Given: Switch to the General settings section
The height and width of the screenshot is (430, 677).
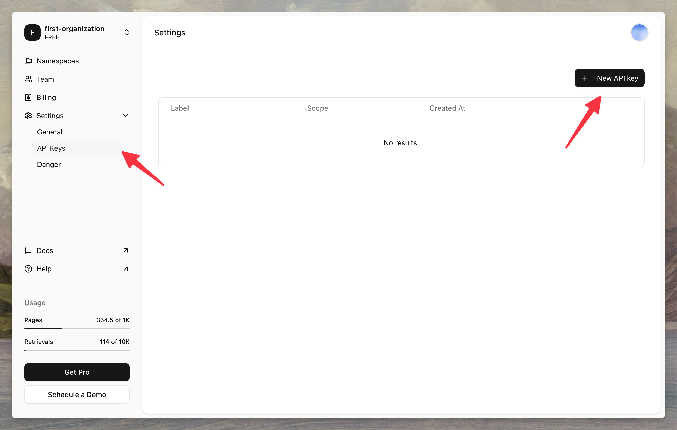Looking at the screenshot, I should [50, 132].
